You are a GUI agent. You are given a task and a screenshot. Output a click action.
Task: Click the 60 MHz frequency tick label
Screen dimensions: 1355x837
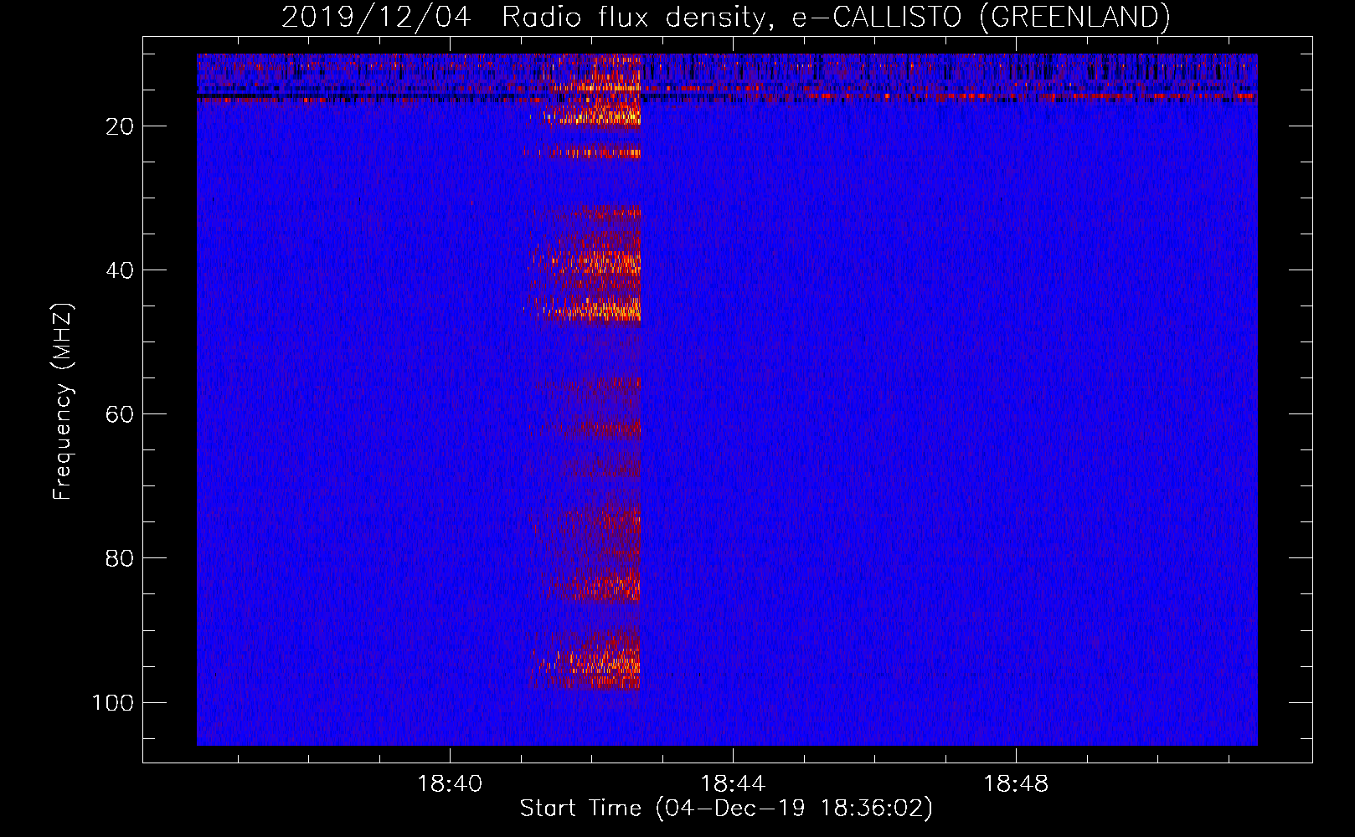click(120, 414)
